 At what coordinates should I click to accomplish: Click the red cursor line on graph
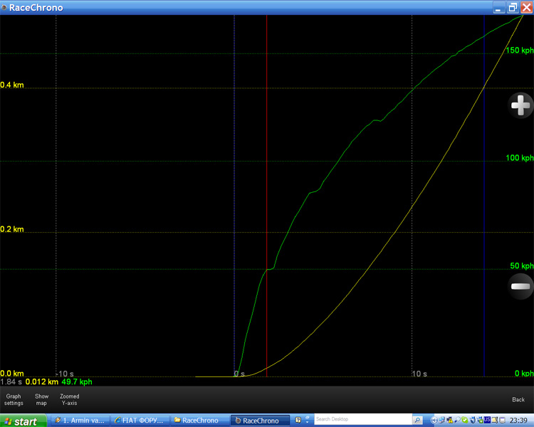[x=267, y=178]
